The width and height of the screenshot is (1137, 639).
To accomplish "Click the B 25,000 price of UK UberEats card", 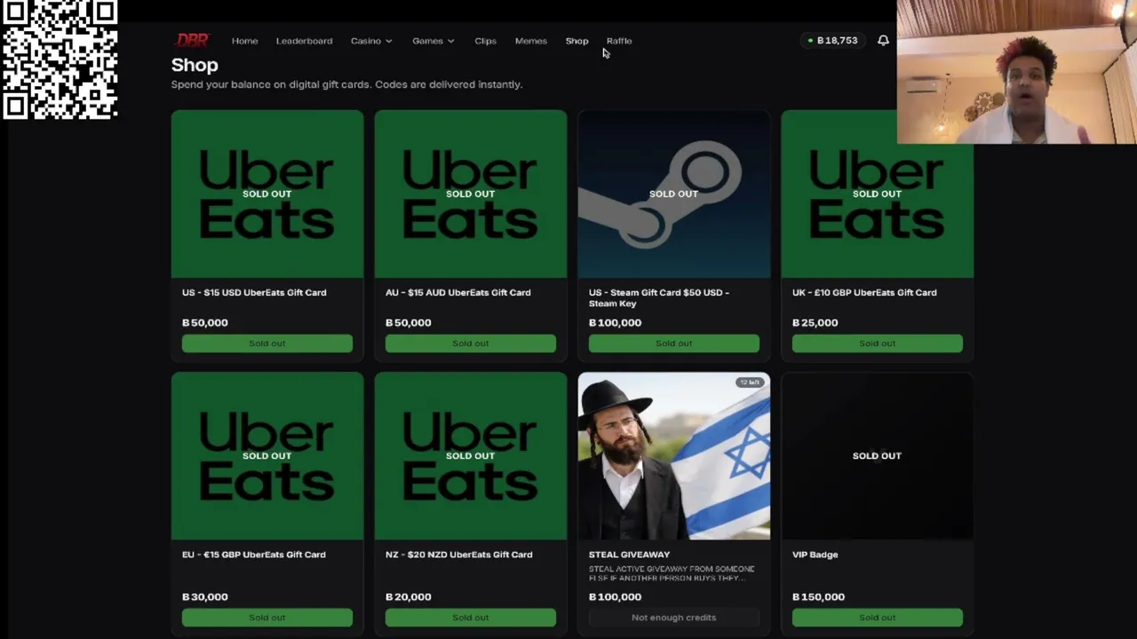I will tap(815, 322).
